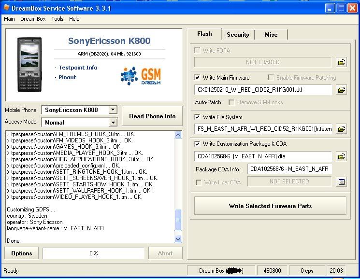Toggle Enable Firmware Patching checkbox

271,78
